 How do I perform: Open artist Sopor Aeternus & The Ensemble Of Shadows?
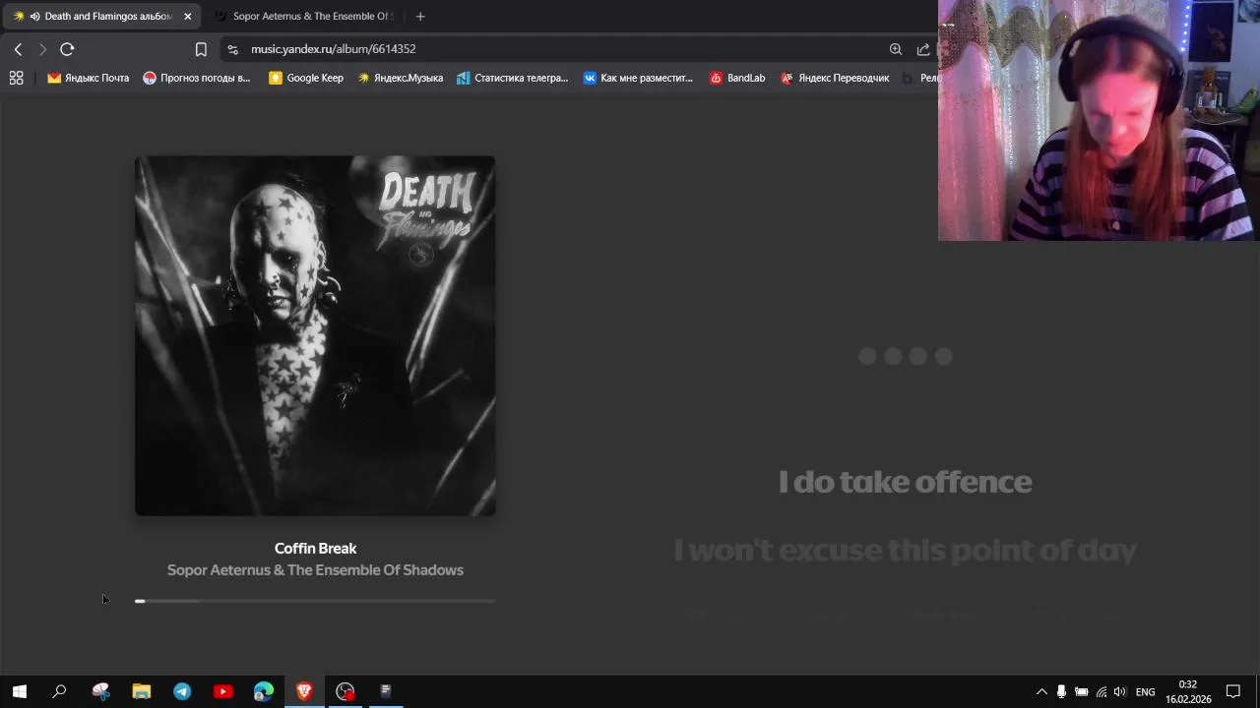315,570
